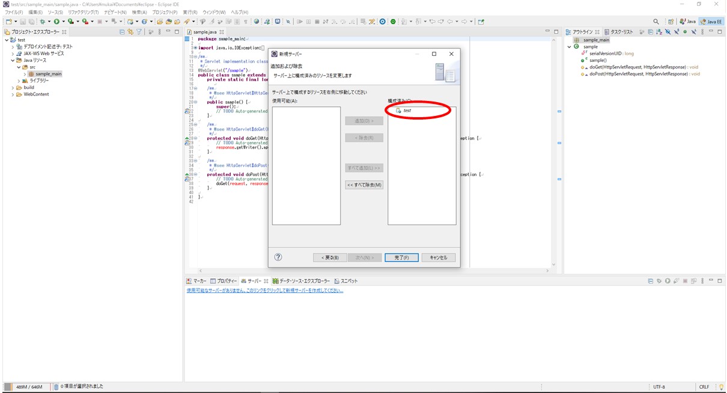Viewport: 727px width, 393px height.
Task: Click the globe web browser toolbar icon
Action: point(257,22)
